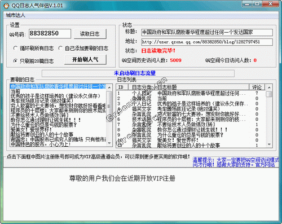The height and width of the screenshot is (224, 282).
Task: Select table row 9 为什么重仓的总是亏钱的股票
Action: pyautogui.click(x=191, y=135)
